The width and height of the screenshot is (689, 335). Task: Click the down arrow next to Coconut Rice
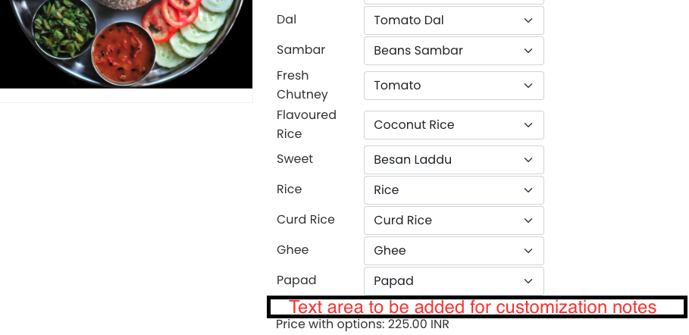[528, 125]
